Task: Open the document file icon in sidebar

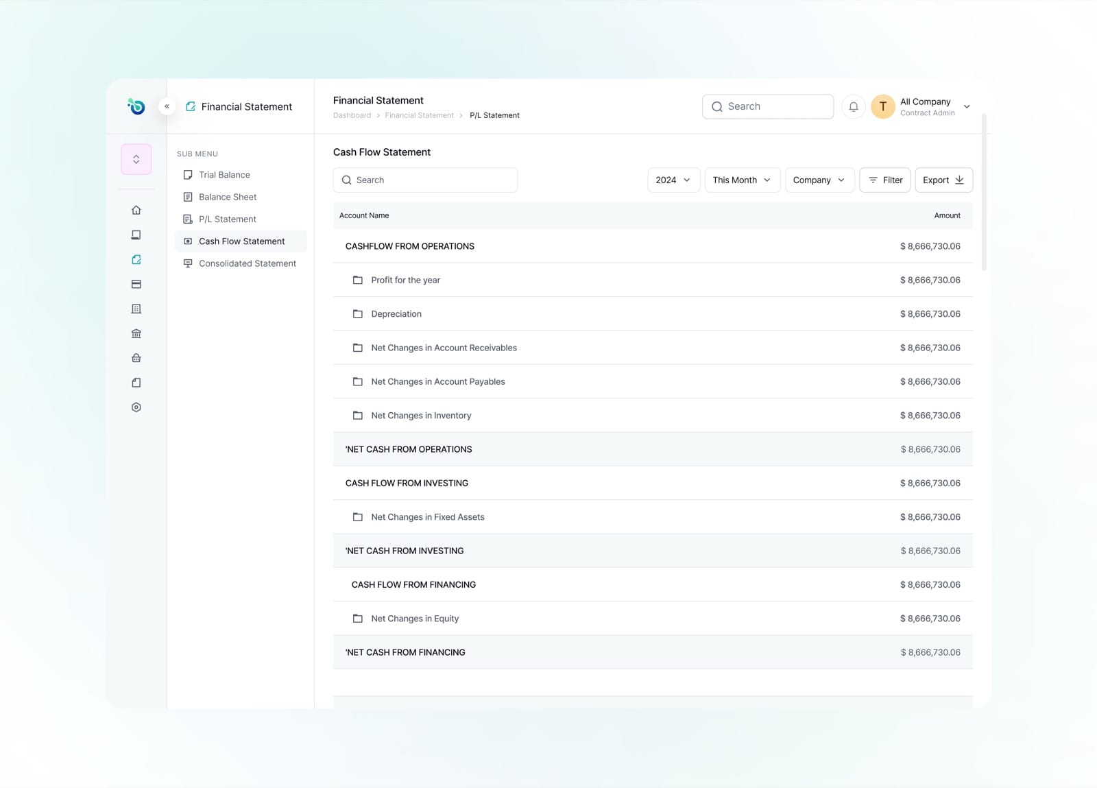Action: pyautogui.click(x=136, y=383)
